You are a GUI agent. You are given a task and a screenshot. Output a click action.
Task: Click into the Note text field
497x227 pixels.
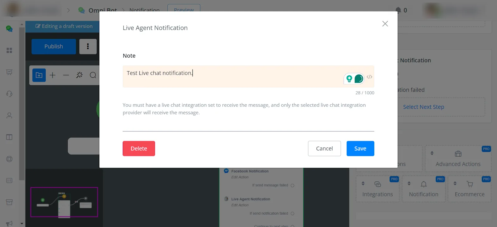coord(233,76)
